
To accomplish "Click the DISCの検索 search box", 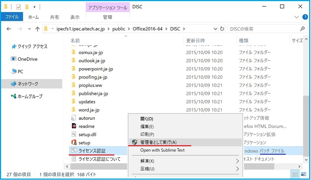I will [x=264, y=29].
